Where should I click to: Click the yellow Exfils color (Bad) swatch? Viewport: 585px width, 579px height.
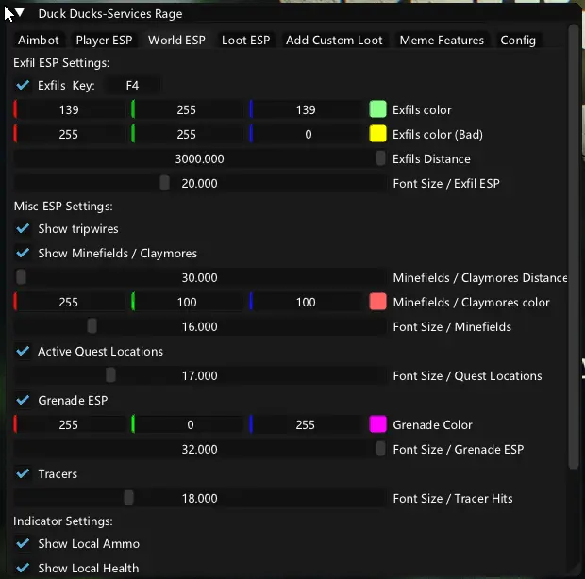tap(377, 135)
